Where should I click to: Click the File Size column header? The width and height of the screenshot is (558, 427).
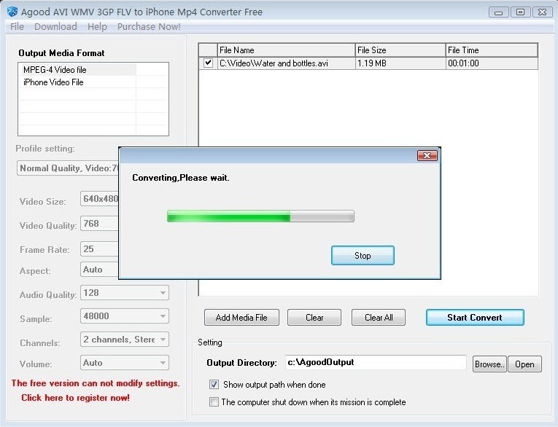[400, 50]
